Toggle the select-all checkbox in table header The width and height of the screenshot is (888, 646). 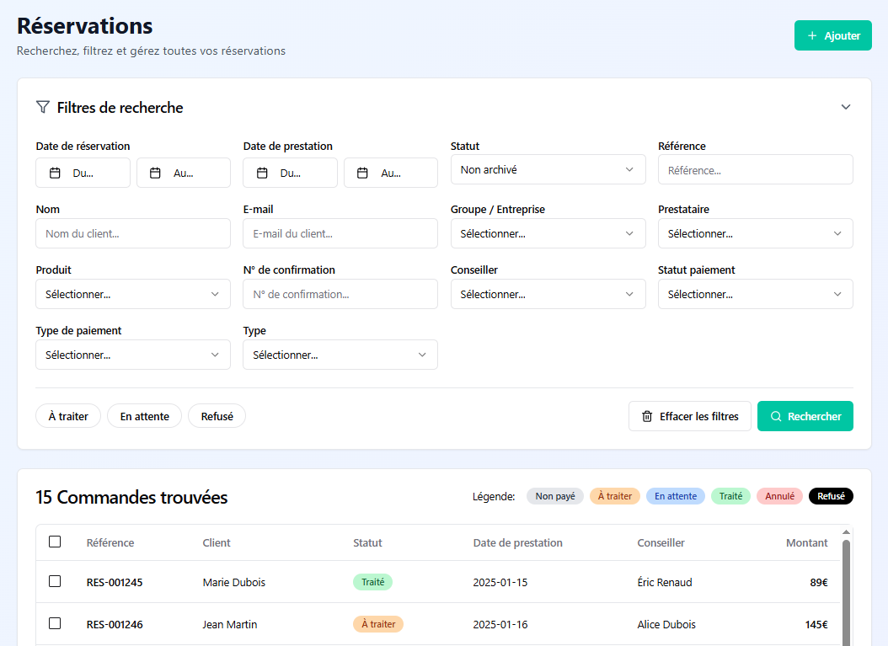[x=55, y=542]
